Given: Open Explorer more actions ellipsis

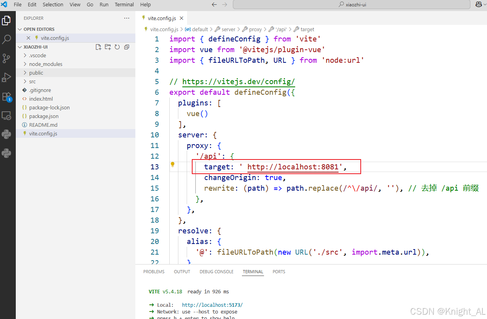Looking at the screenshot, I should tap(127, 18).
